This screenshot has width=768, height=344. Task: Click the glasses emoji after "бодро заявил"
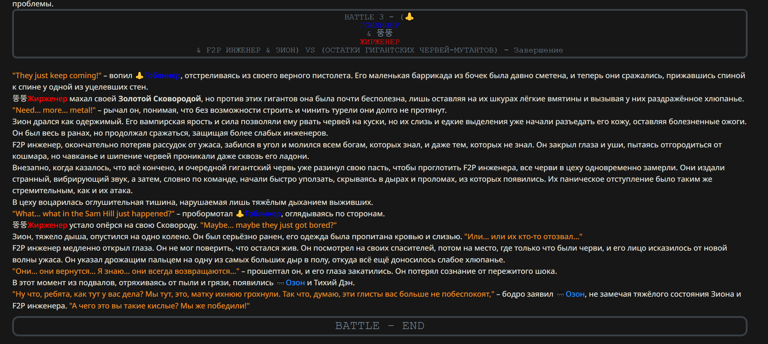560,294
